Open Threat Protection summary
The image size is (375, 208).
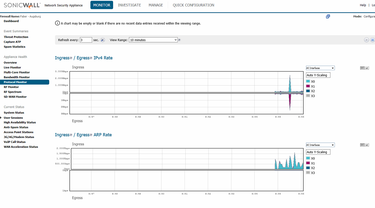point(16,37)
